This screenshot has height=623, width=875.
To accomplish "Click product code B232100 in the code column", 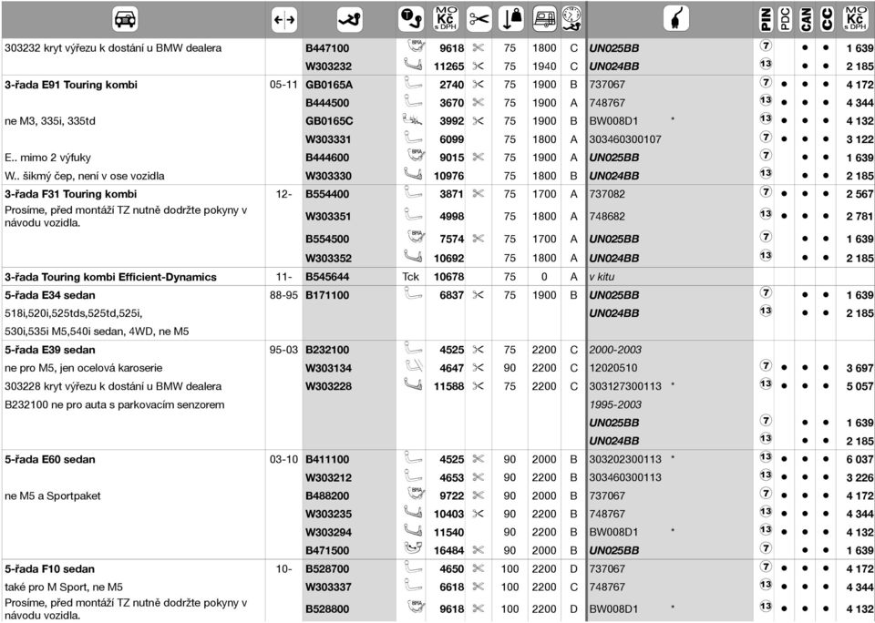I will tap(327, 350).
